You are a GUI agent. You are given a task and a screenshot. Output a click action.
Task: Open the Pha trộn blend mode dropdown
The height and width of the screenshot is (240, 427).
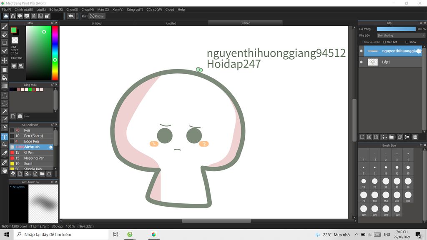click(x=401, y=35)
